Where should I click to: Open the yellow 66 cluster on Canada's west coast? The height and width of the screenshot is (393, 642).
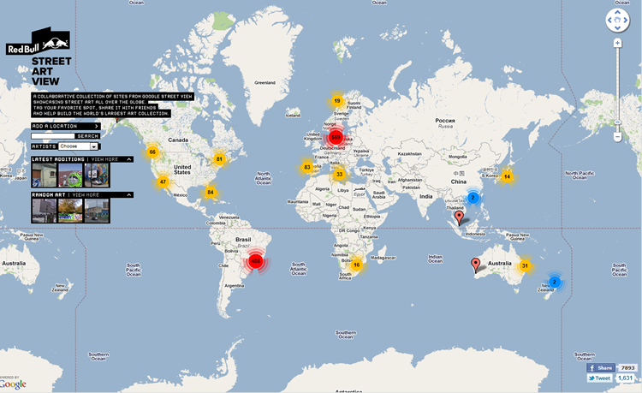click(x=152, y=152)
